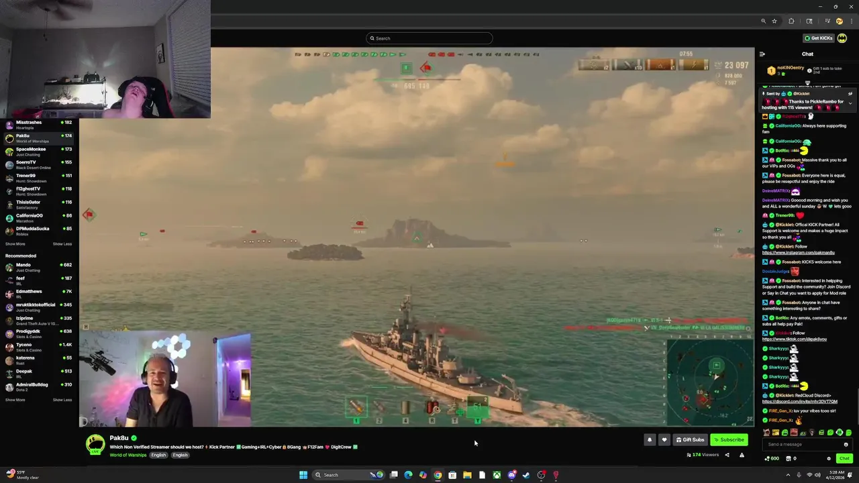
Task: Open chat settings gear icon
Action: click(829, 459)
